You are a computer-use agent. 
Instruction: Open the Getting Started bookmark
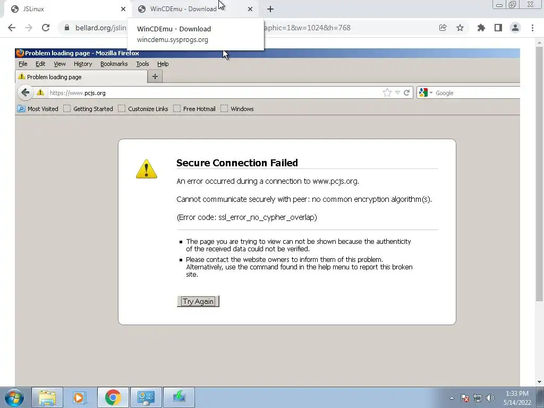click(89, 109)
